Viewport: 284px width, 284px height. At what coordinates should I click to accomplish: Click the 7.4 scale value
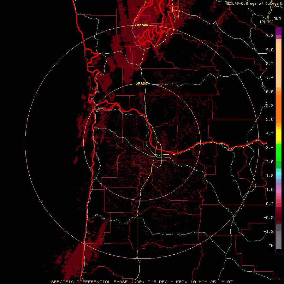270,78
